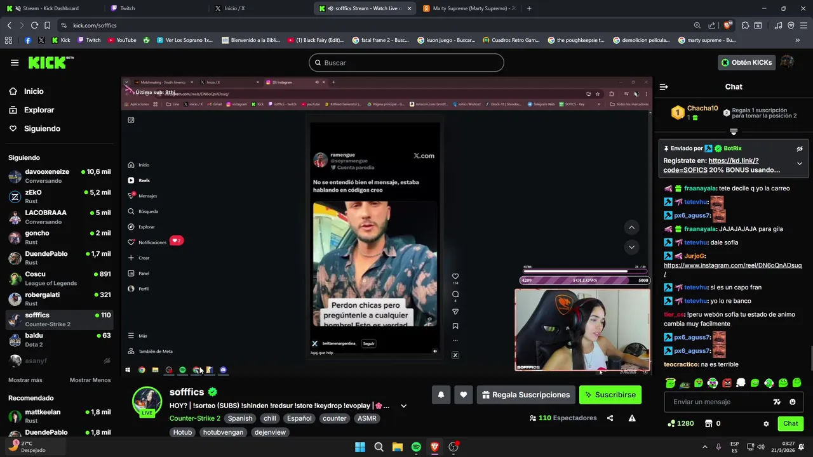Open Explorar in Kick sidebar
Image resolution: width=813 pixels, height=457 pixels.
(31, 110)
